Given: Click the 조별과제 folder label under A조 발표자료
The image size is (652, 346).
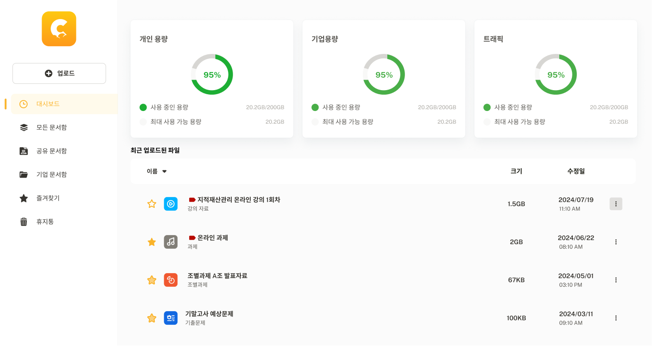Looking at the screenshot, I should 197,285.
